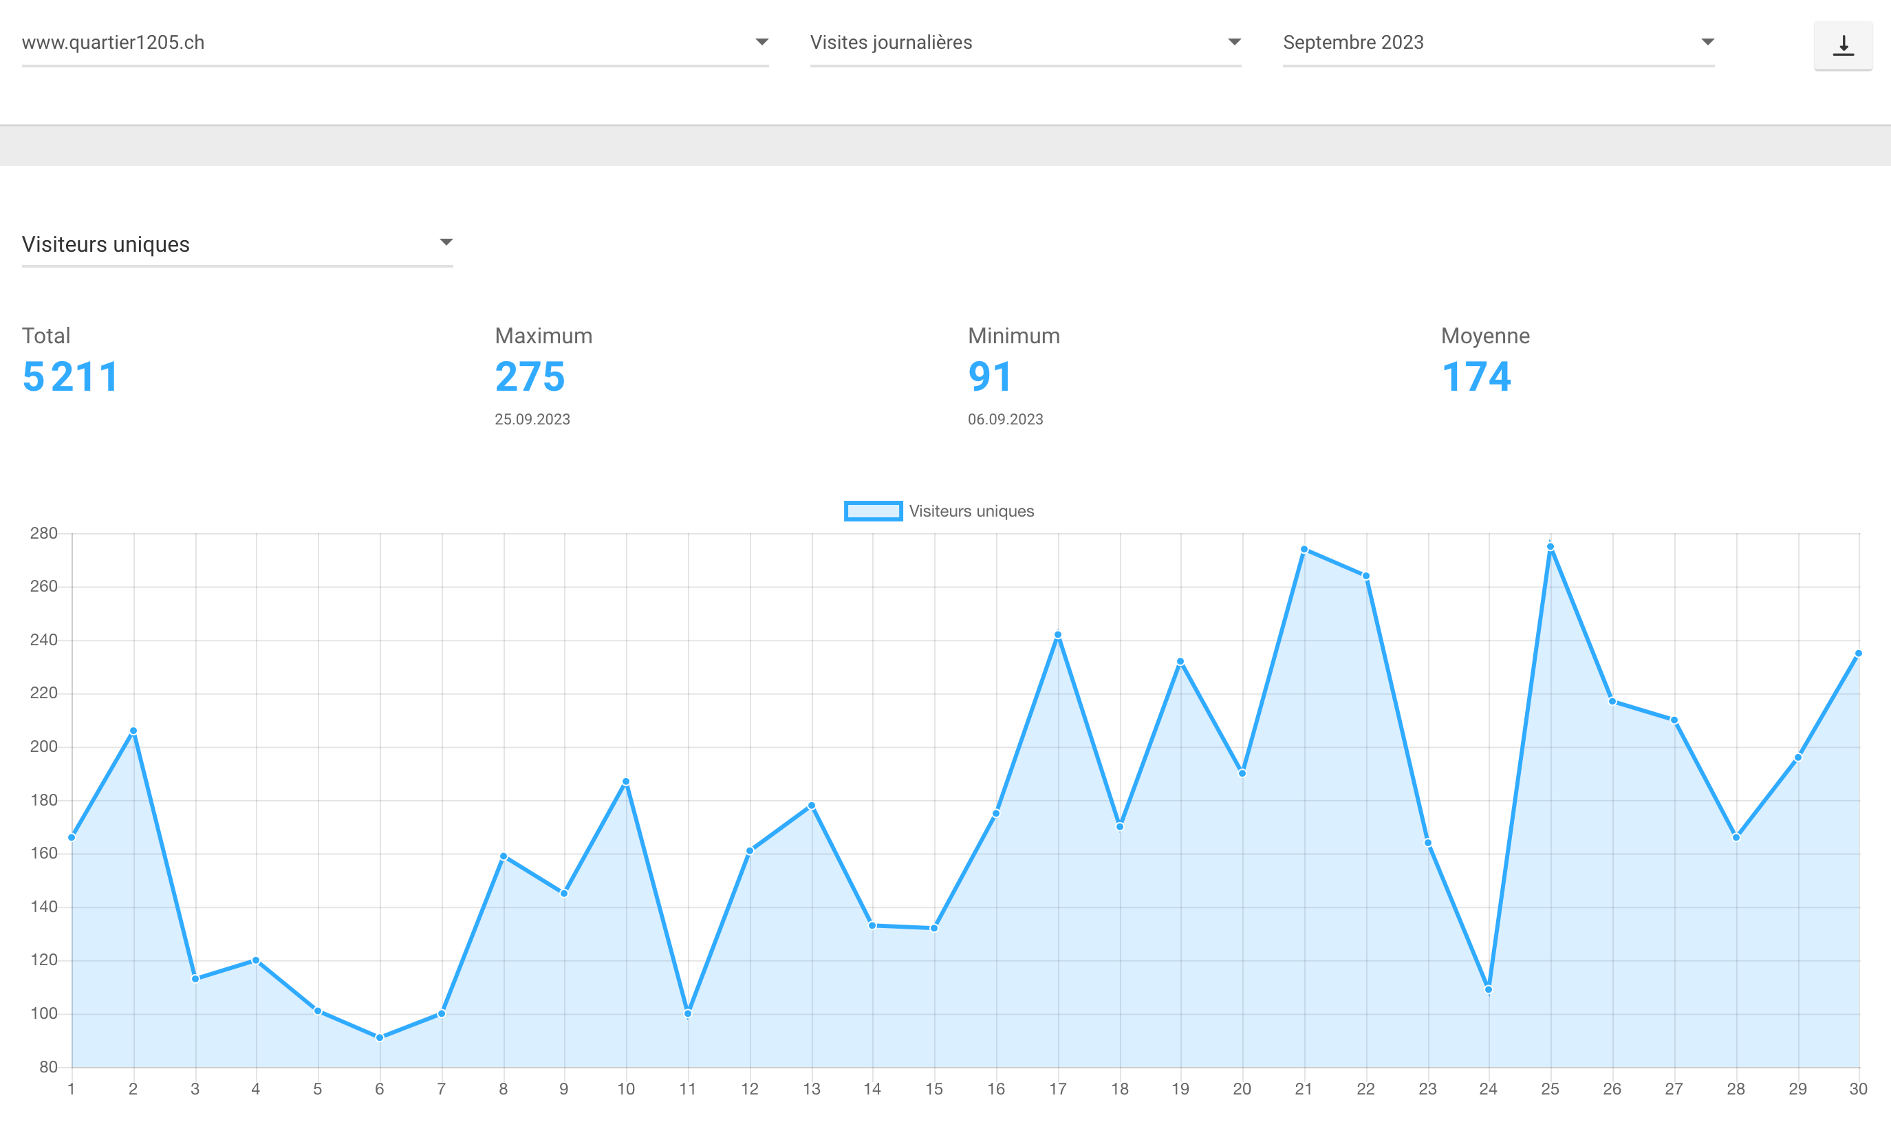This screenshot has width=1891, height=1122.
Task: Click the Visiteurs uniques legend label
Action: pos(971,511)
